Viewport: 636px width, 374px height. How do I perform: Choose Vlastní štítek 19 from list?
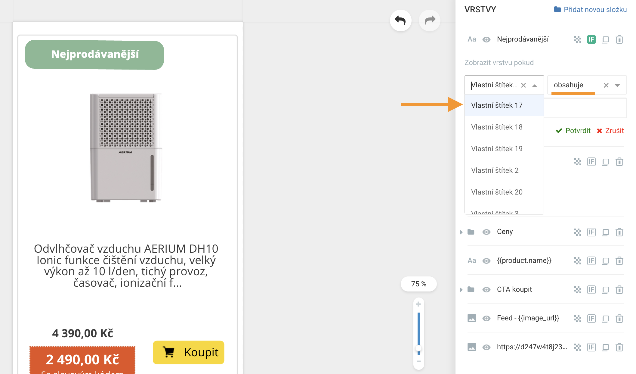[497, 149]
